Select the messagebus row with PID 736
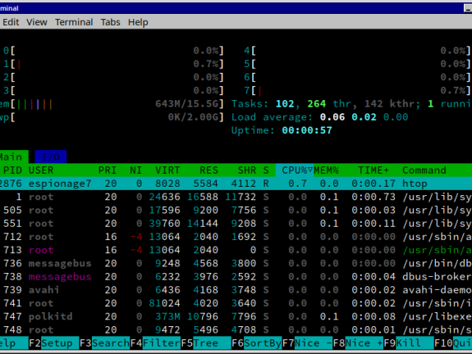 coord(236,263)
